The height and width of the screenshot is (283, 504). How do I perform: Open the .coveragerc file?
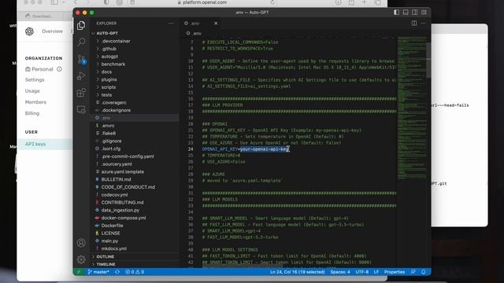[x=113, y=103]
